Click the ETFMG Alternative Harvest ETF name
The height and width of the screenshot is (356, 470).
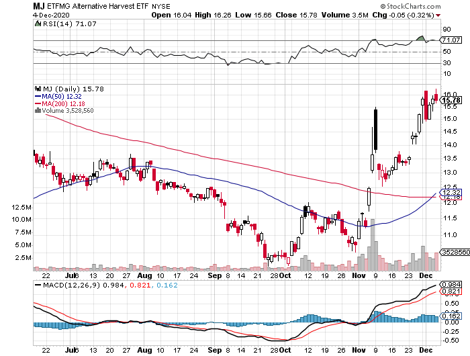98,6
